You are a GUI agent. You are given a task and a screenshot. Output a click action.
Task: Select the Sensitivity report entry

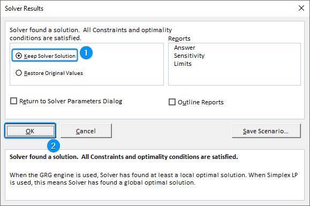189,56
